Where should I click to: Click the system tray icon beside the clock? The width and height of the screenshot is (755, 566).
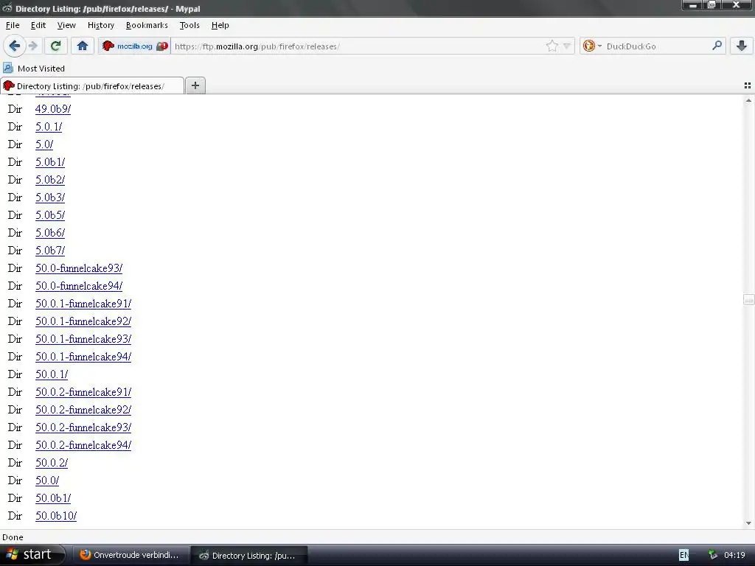pyautogui.click(x=713, y=555)
